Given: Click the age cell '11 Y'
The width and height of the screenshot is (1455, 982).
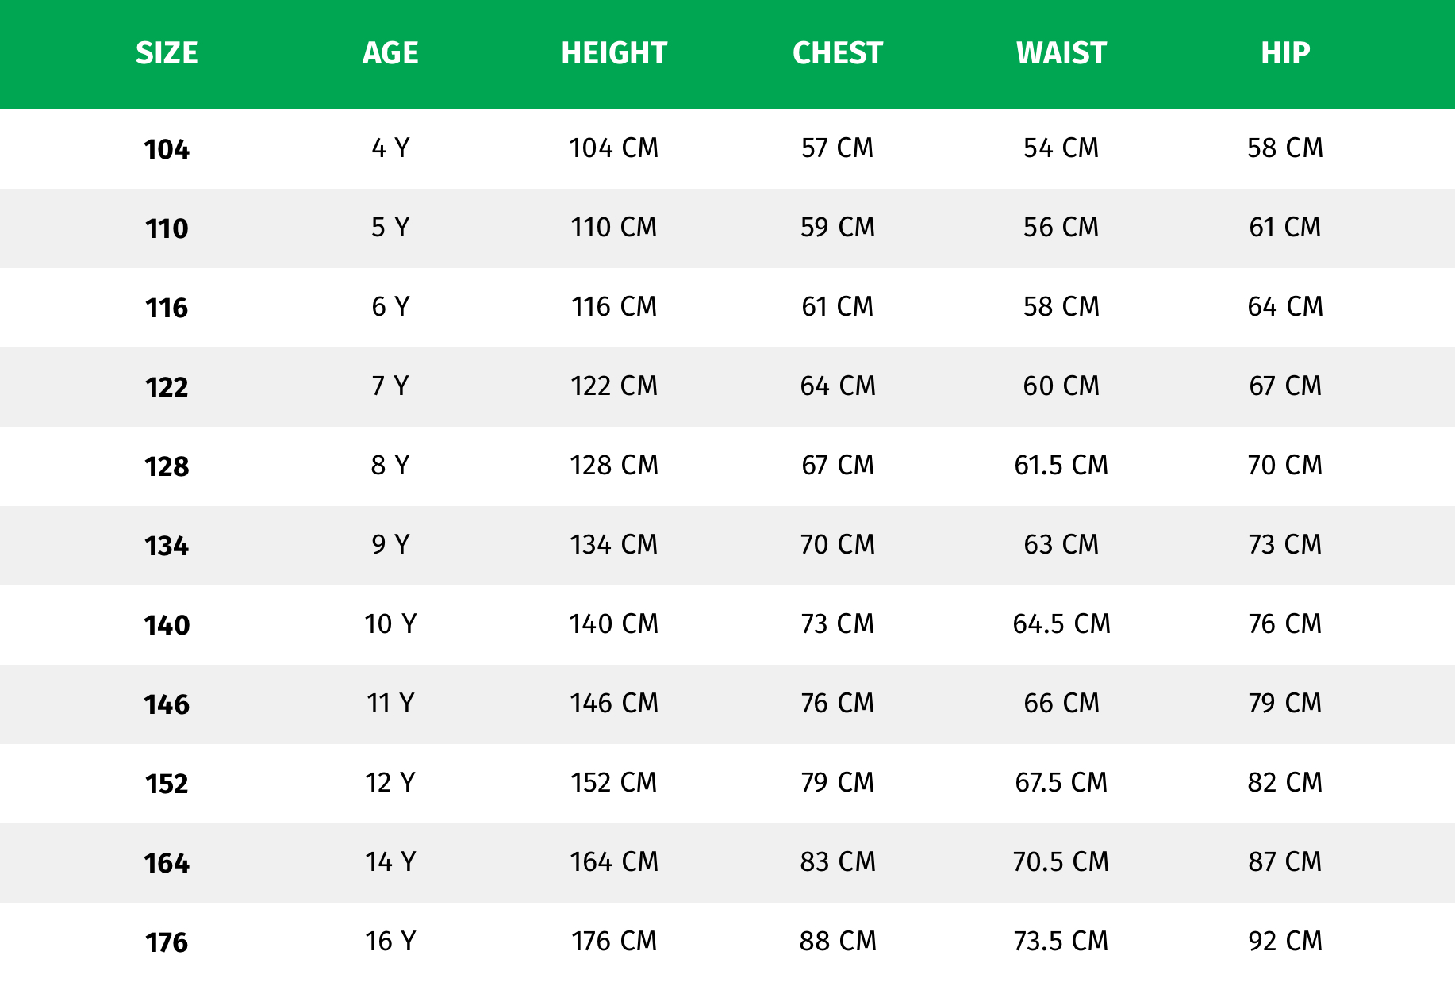Looking at the screenshot, I should click(x=390, y=703).
